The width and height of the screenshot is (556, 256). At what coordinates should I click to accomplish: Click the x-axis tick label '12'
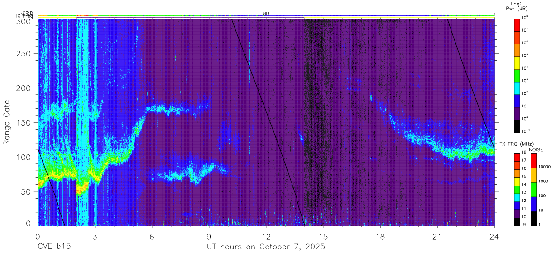[x=266, y=236]
